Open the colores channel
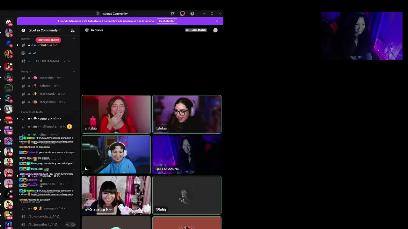Image resolution: width=408 pixels, height=229 pixels. pos(48,86)
